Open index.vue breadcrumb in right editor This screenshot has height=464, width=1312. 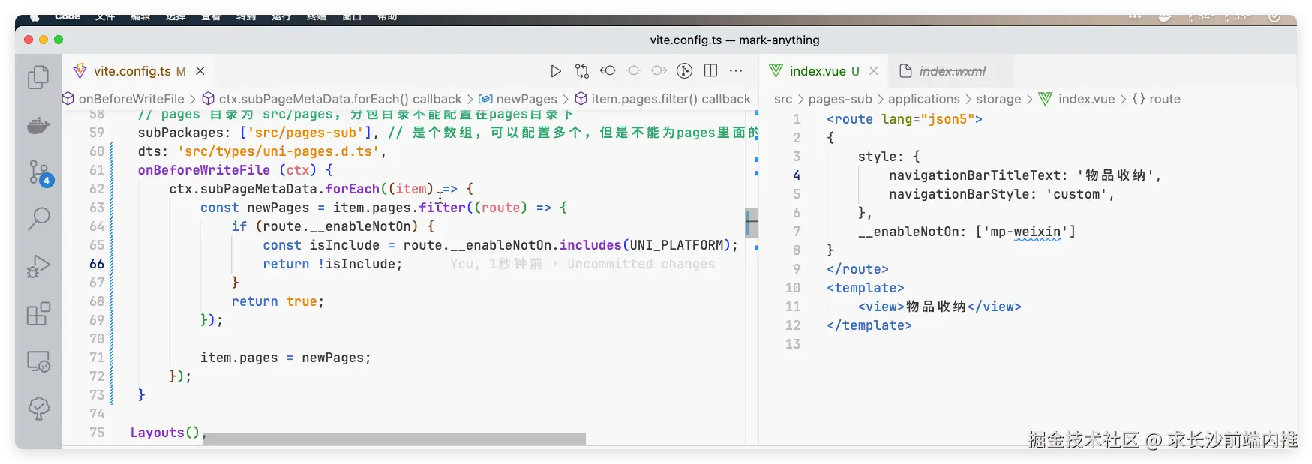1086,99
